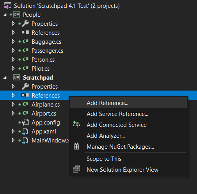Screen dimensions: 197x194
Task: Click the C# file icon for Person.cs
Action: (x=26, y=59)
